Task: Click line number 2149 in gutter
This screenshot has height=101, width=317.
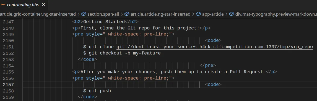Action: (x=8, y=34)
